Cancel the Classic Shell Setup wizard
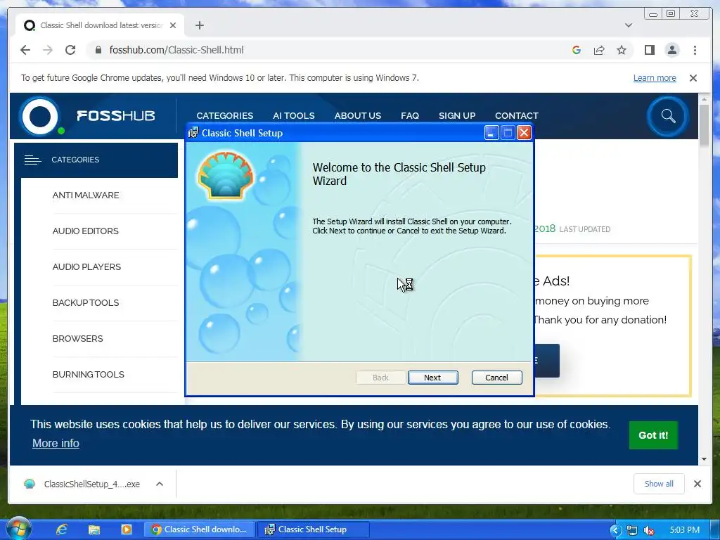 click(x=496, y=378)
